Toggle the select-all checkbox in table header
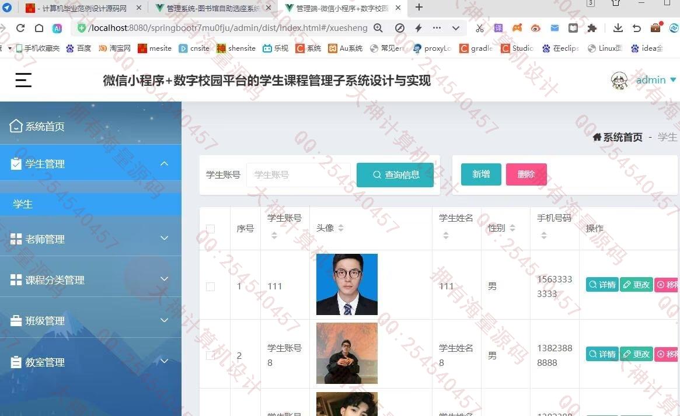 (210, 228)
